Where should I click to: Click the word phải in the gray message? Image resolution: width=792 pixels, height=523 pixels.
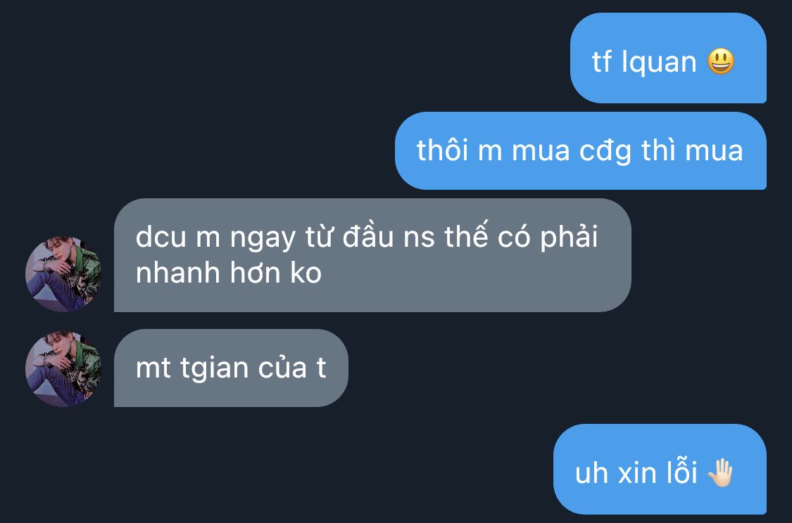pos(569,236)
